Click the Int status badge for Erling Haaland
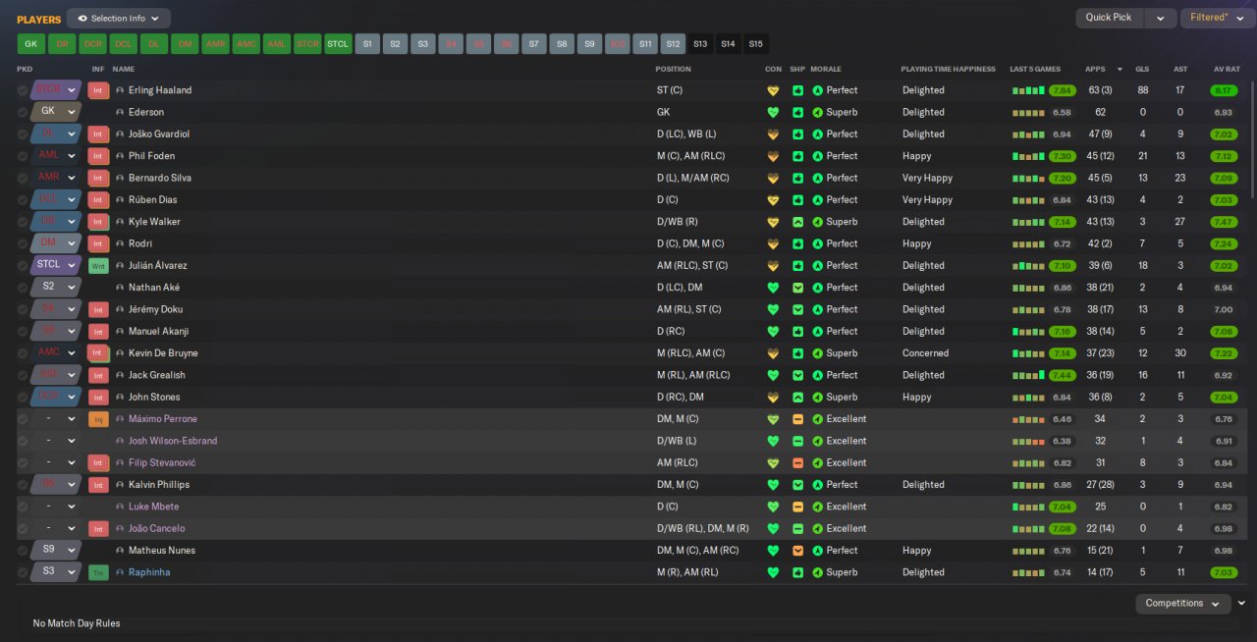The width and height of the screenshot is (1257, 642). pos(98,90)
